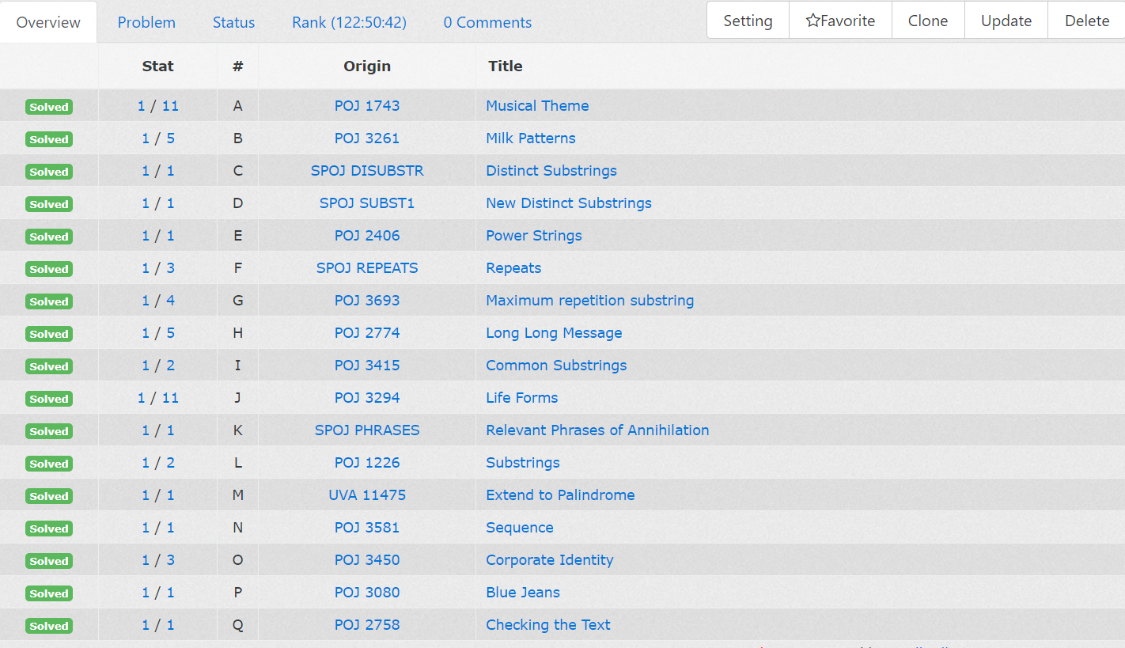The height and width of the screenshot is (648, 1125).
Task: Follow origin link SPOJ DISUBSTR
Action: pos(367,170)
